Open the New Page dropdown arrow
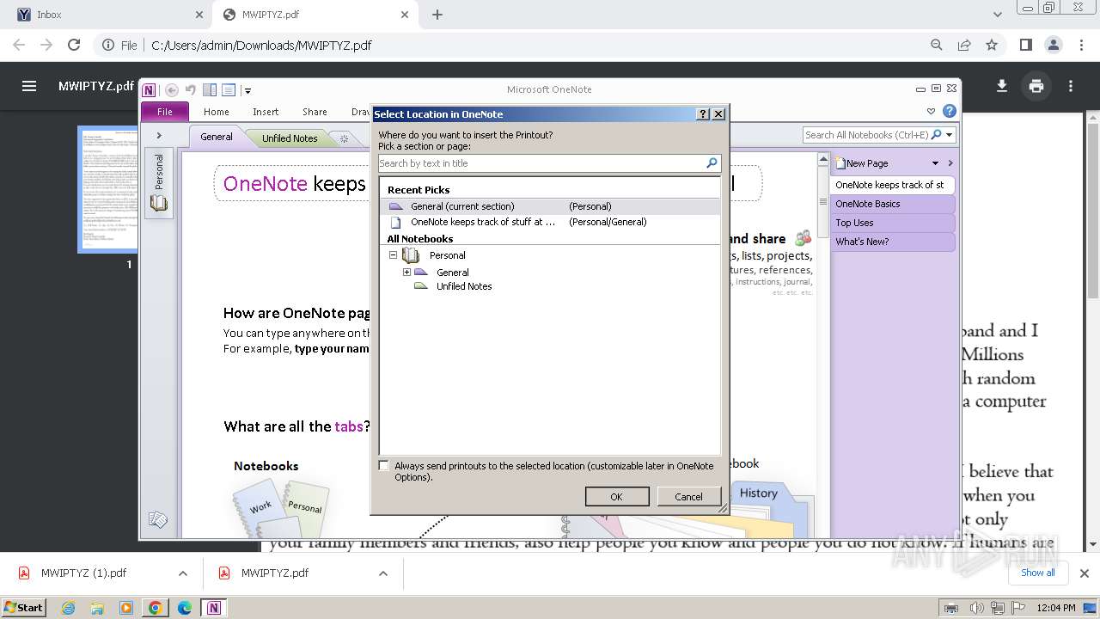 pyautogui.click(x=935, y=162)
